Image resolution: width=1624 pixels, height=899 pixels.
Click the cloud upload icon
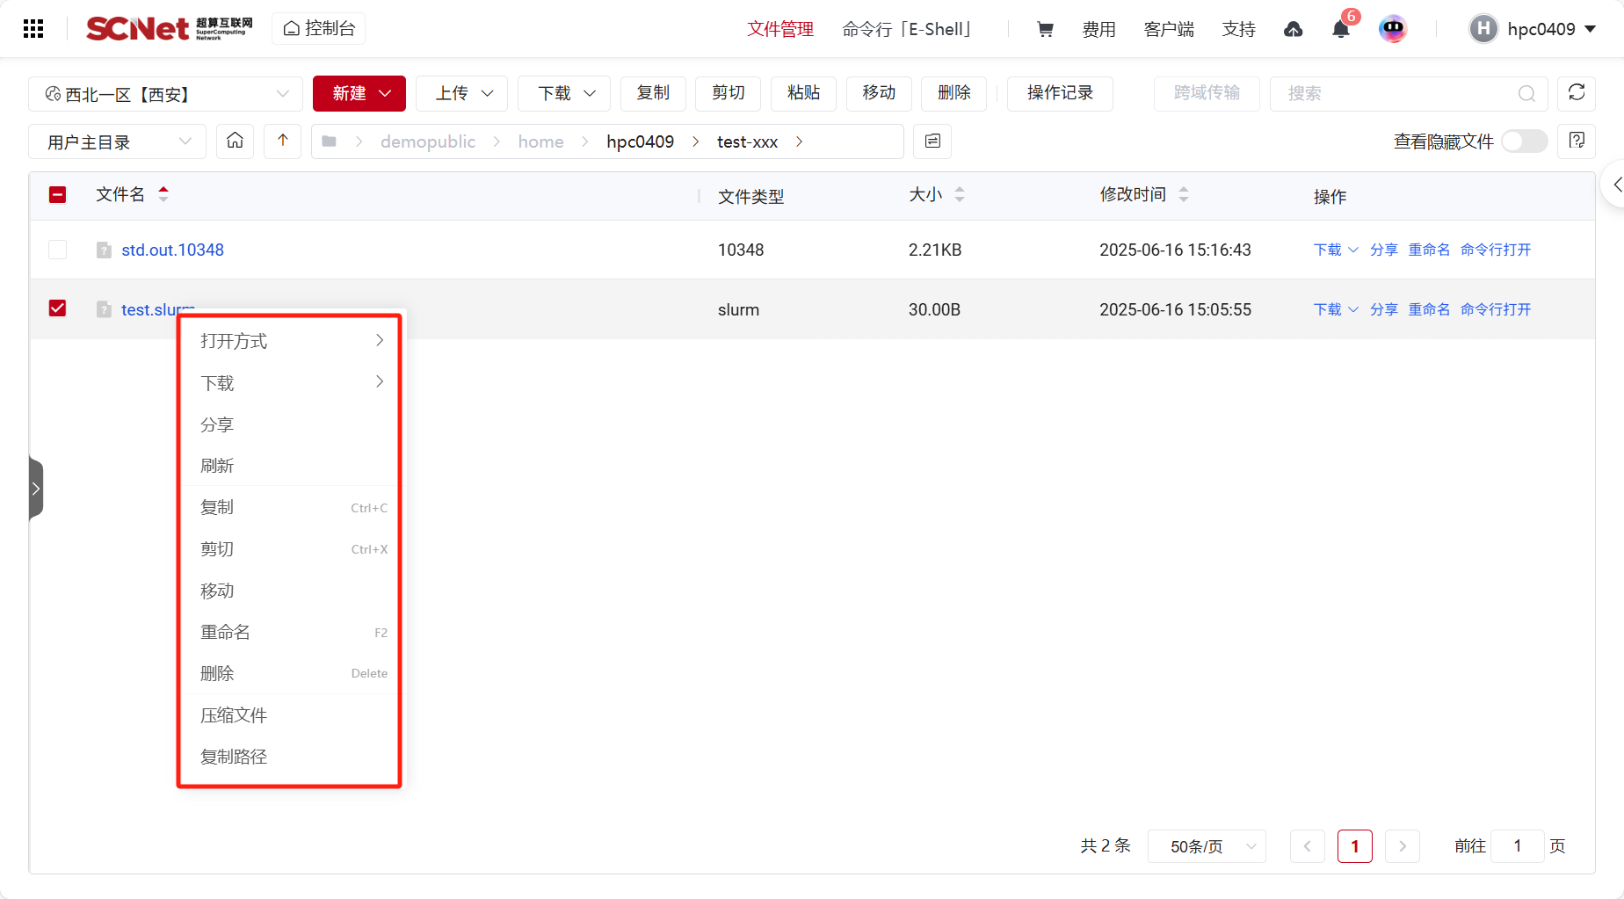[x=1293, y=30]
